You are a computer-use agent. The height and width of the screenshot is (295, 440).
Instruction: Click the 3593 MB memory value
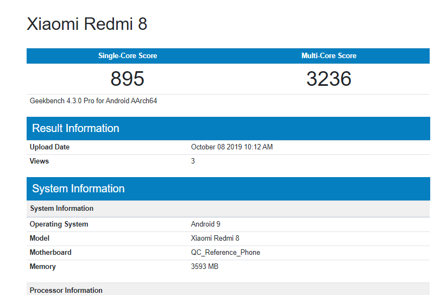coord(205,267)
